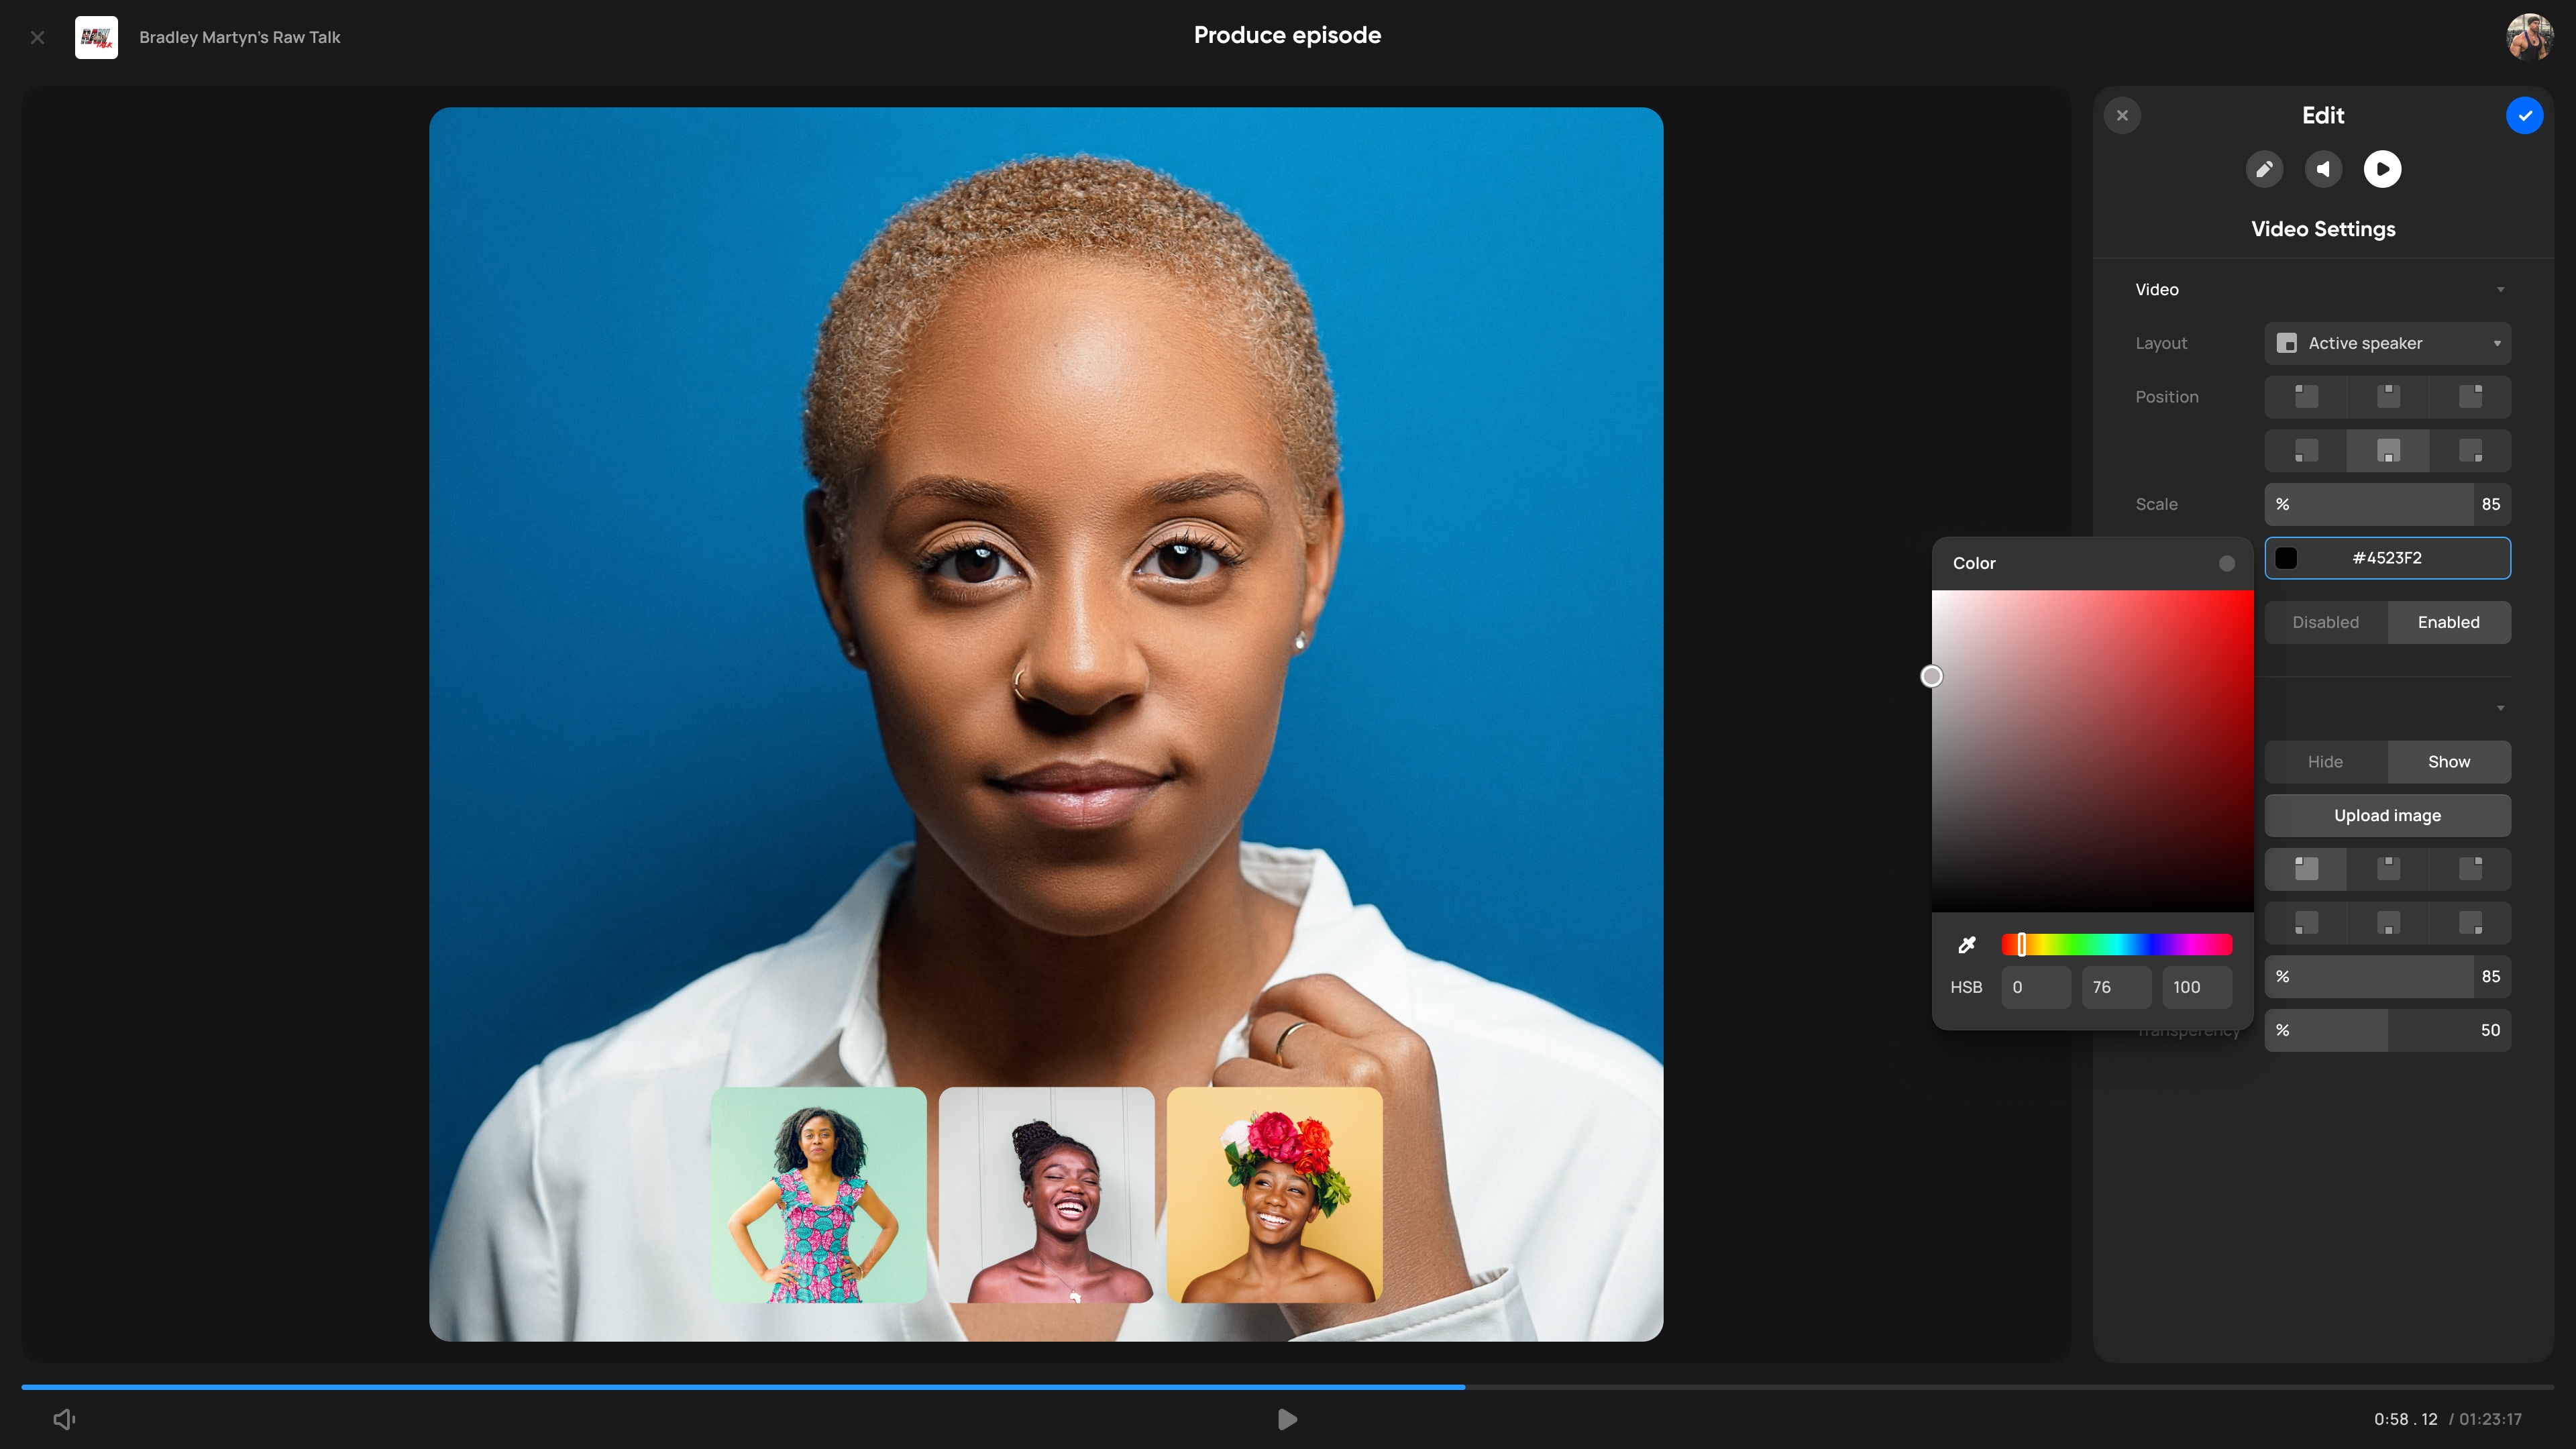This screenshot has height=1449, width=2576.
Task: Click the #4523F2 hex color field
Action: tap(2387, 558)
